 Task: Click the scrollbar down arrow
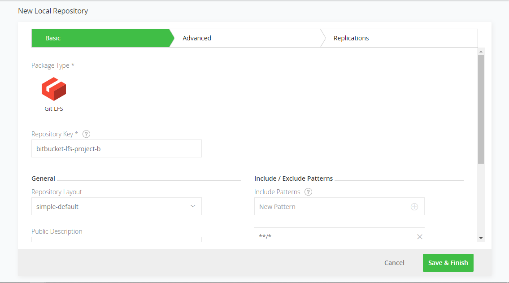[x=481, y=238]
